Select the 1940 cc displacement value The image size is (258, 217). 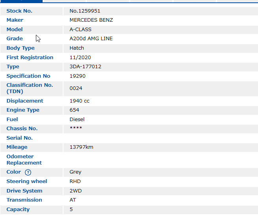[79, 101]
